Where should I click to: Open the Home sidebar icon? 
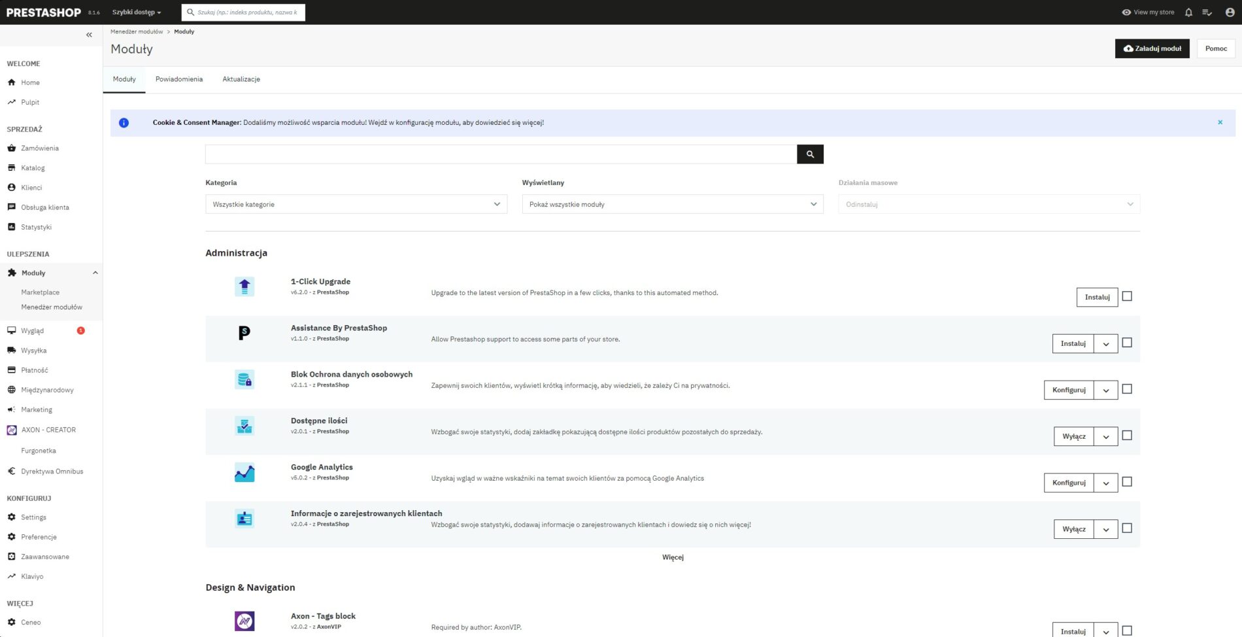click(x=11, y=82)
